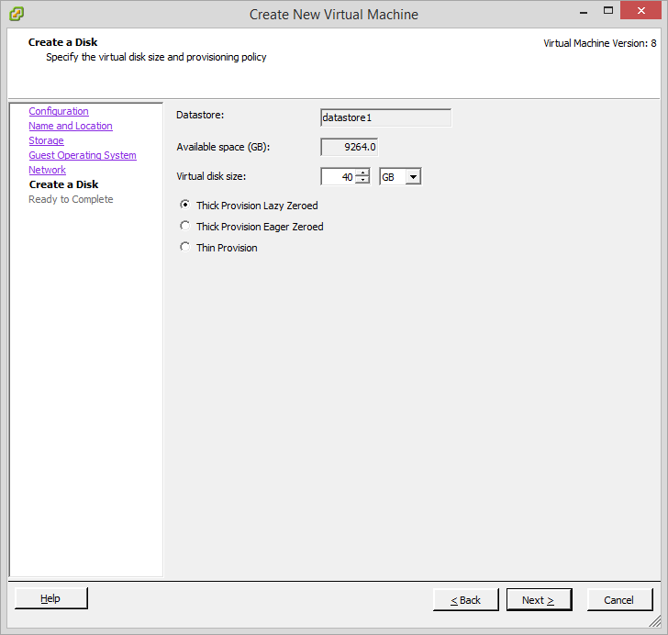Return to the Network step
This screenshot has height=635, width=668.
tap(47, 170)
